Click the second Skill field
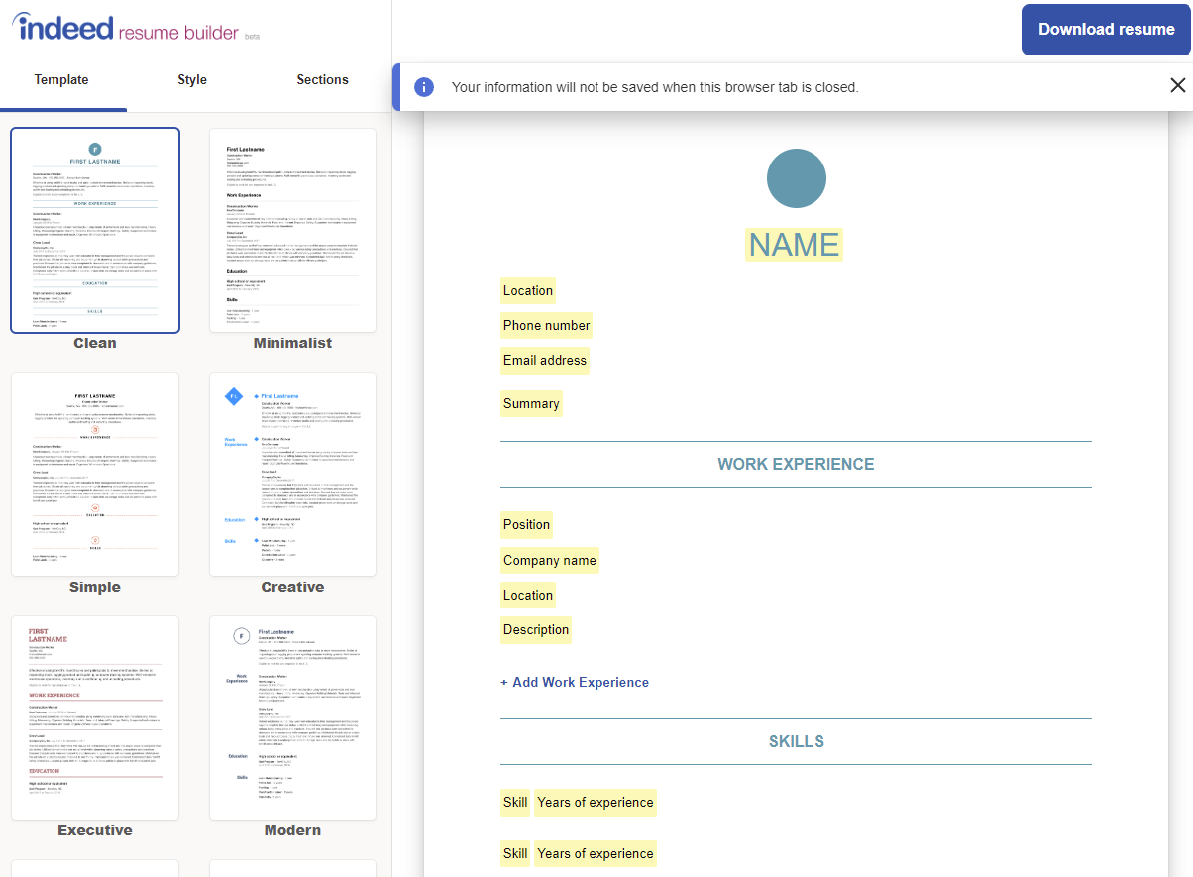The height and width of the screenshot is (877, 1193). (x=515, y=854)
